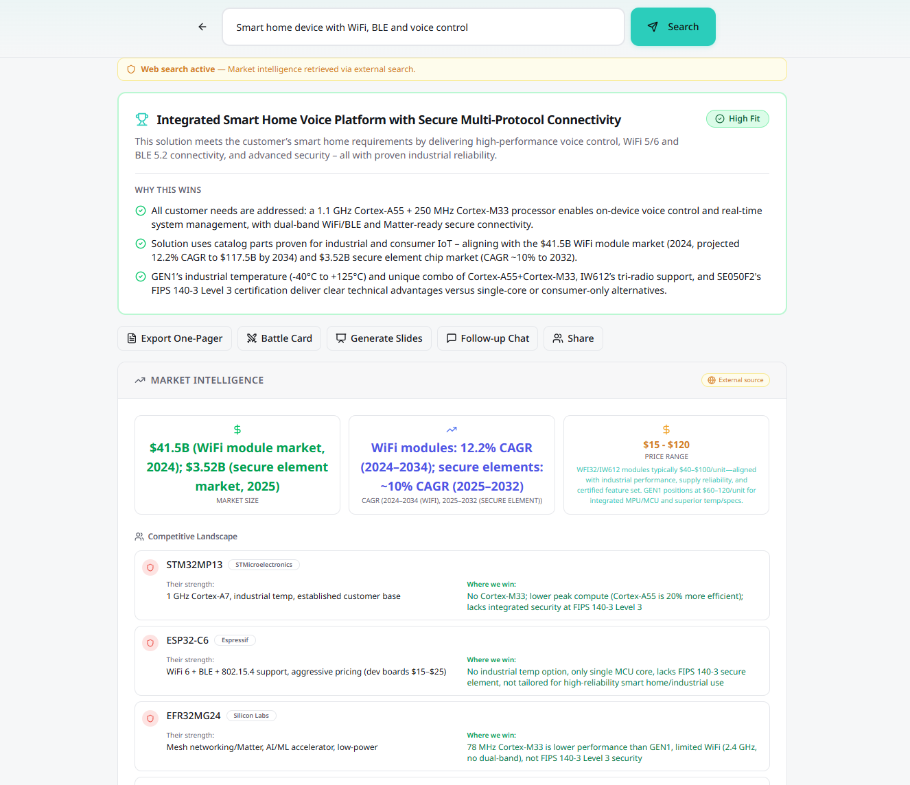Click the trend arrow icon in CAGR card
Image resolution: width=910 pixels, height=785 pixels.
coord(452,430)
